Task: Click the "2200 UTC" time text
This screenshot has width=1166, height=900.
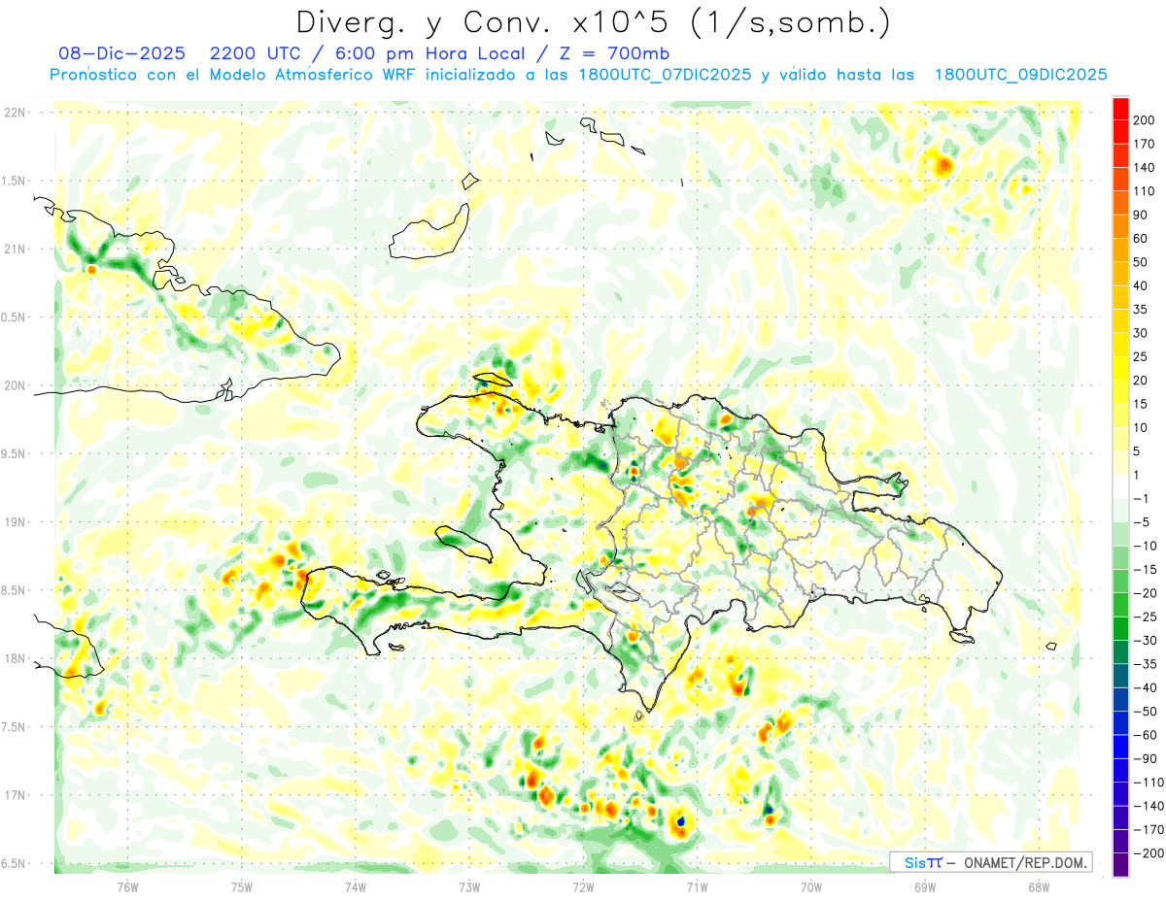Action: pos(255,53)
